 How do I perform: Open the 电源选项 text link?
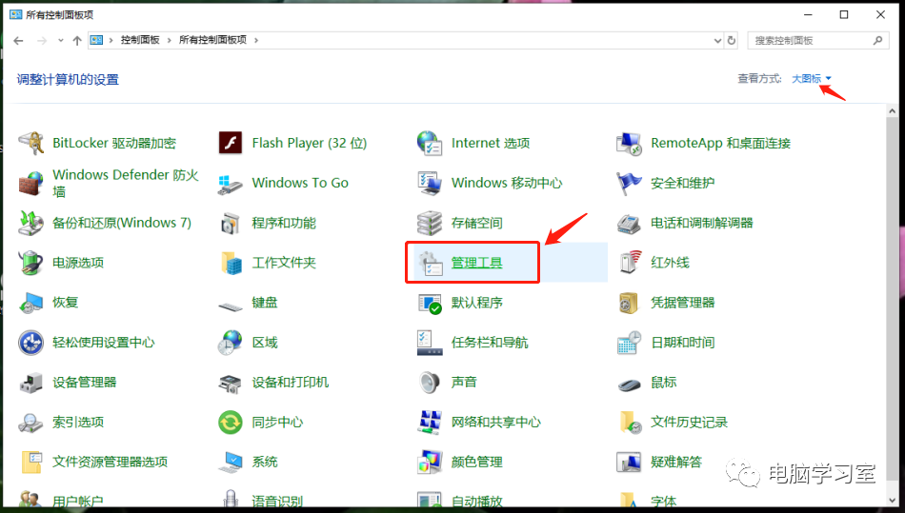coord(78,263)
